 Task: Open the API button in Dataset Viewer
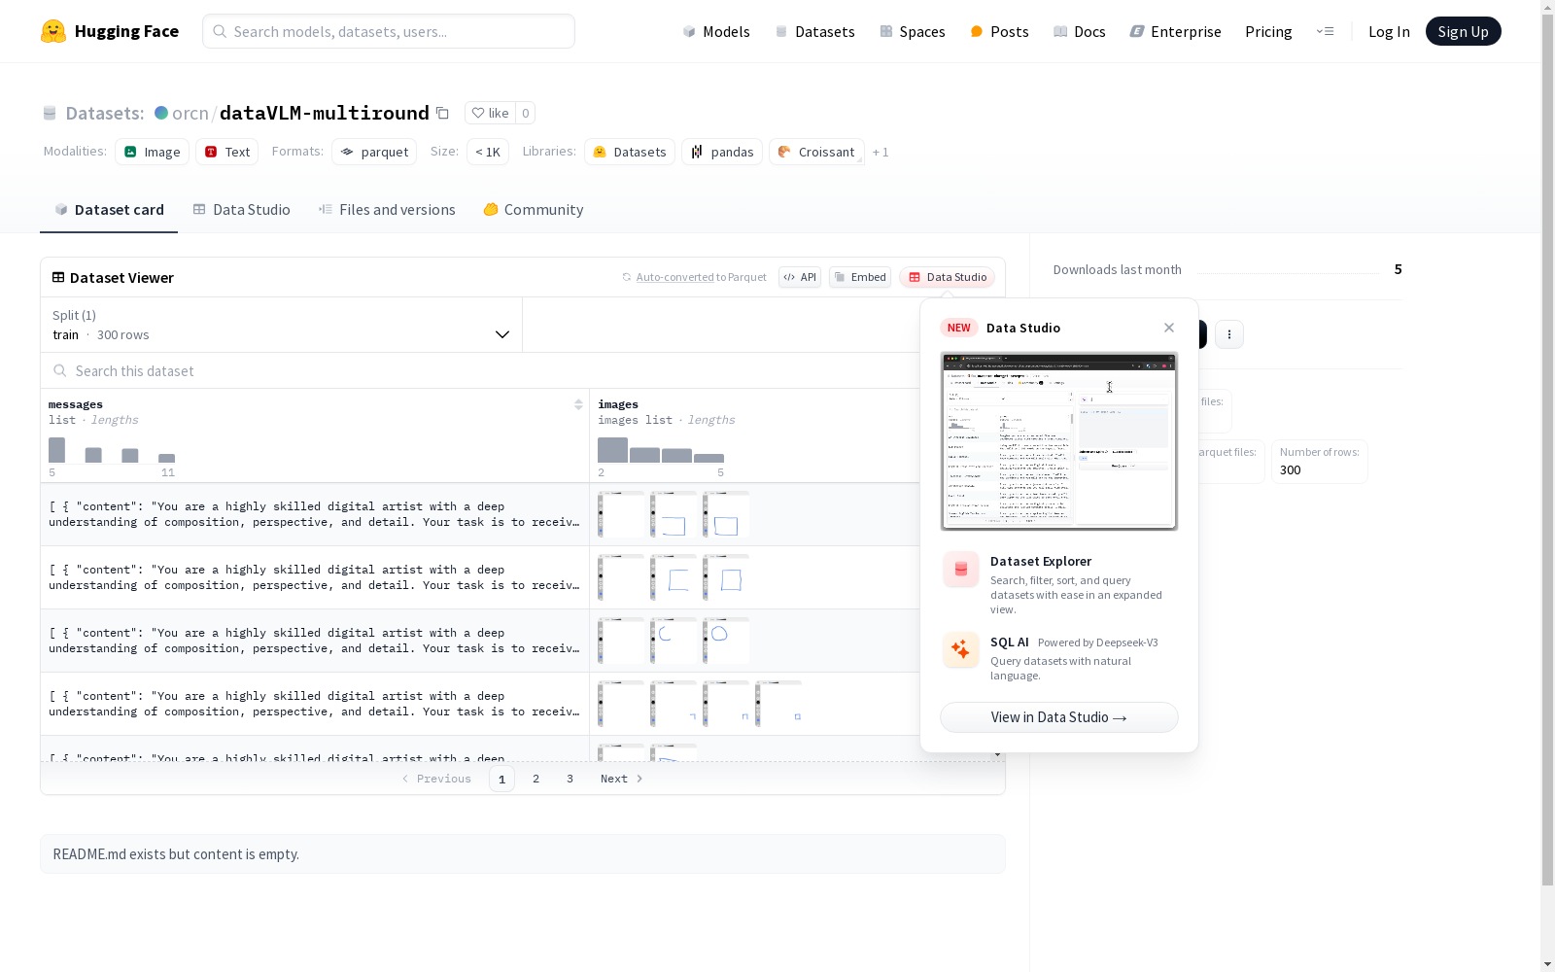click(800, 277)
